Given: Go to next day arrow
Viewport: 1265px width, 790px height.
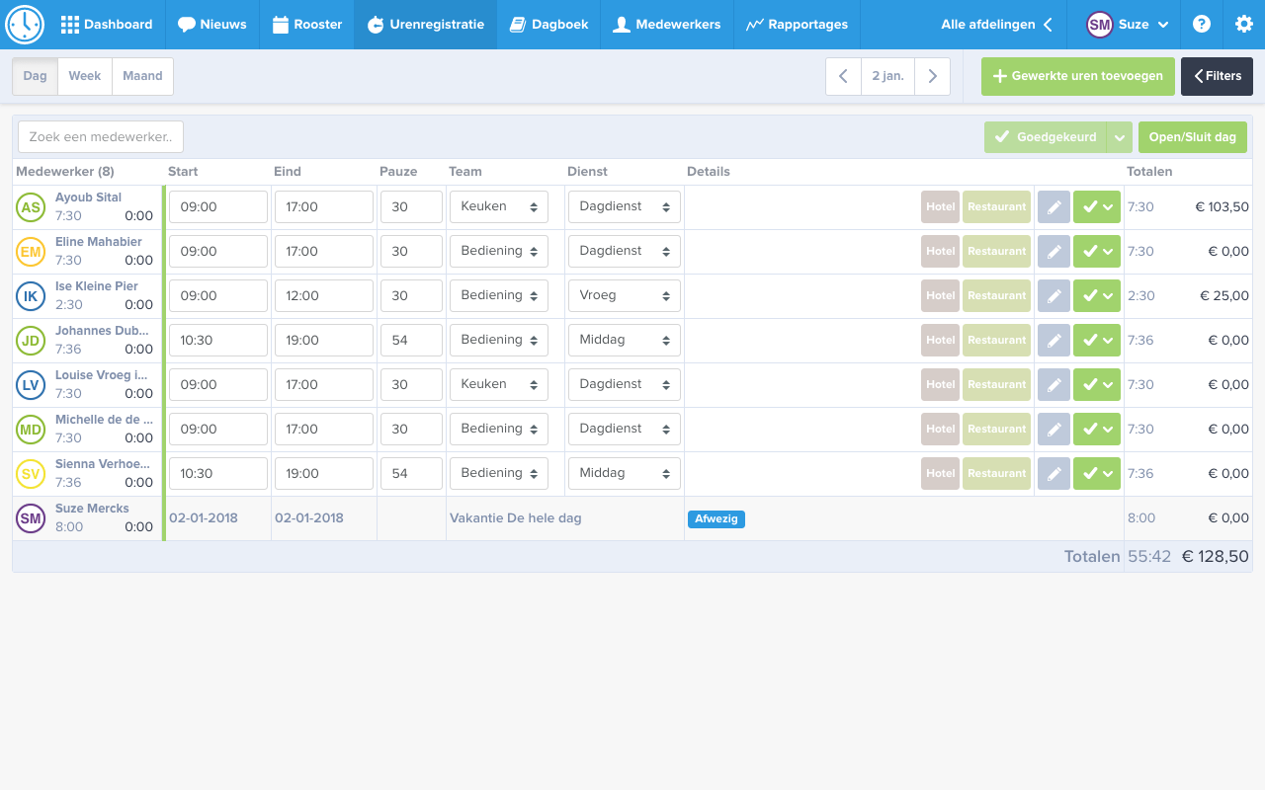Looking at the screenshot, I should pos(932,76).
